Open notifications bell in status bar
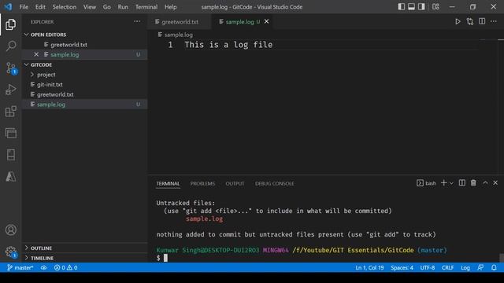Screen dimensions: 504x283 [x=494, y=267]
